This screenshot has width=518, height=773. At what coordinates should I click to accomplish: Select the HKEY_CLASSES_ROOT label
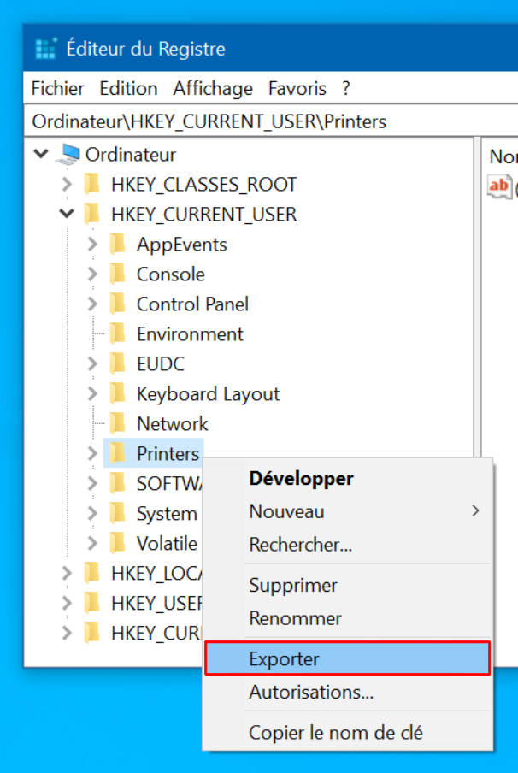204,185
